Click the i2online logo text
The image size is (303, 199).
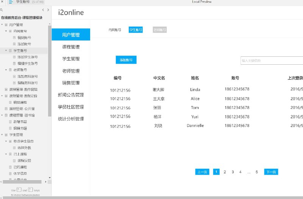click(71, 12)
